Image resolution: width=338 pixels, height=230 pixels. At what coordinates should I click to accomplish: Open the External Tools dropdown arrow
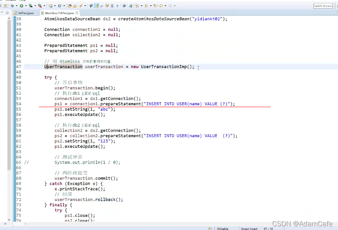tap(44, 6)
